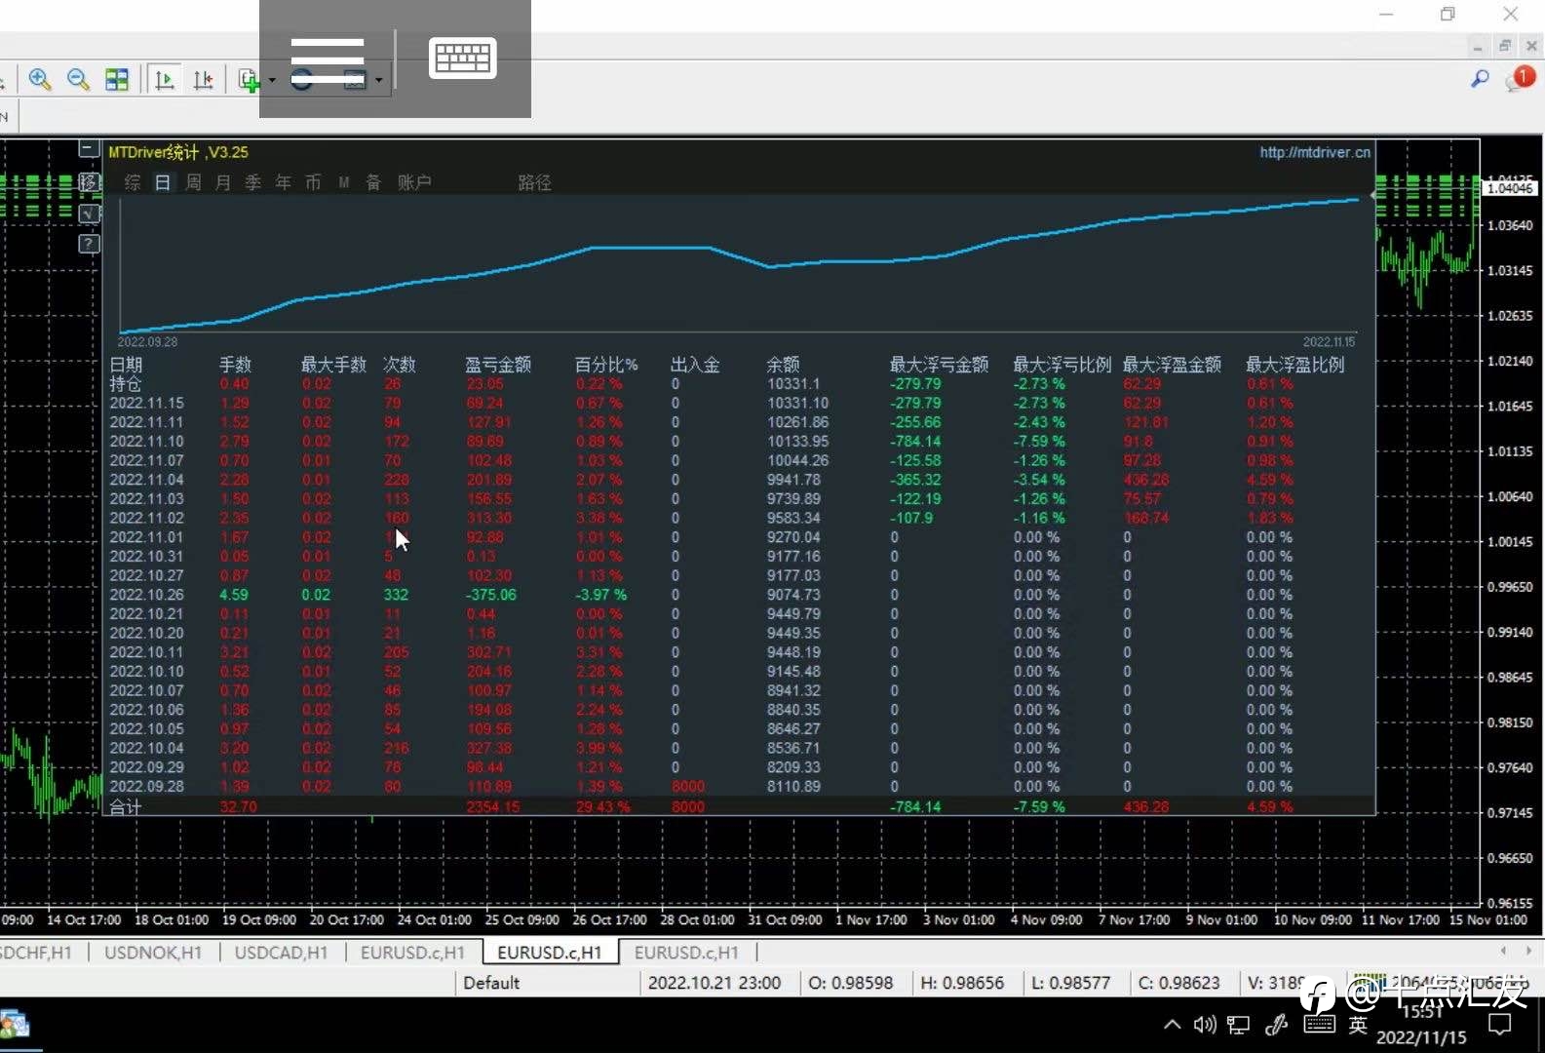The width and height of the screenshot is (1545, 1053).
Task: Select the 2022.10.26 row date
Action: click(146, 595)
